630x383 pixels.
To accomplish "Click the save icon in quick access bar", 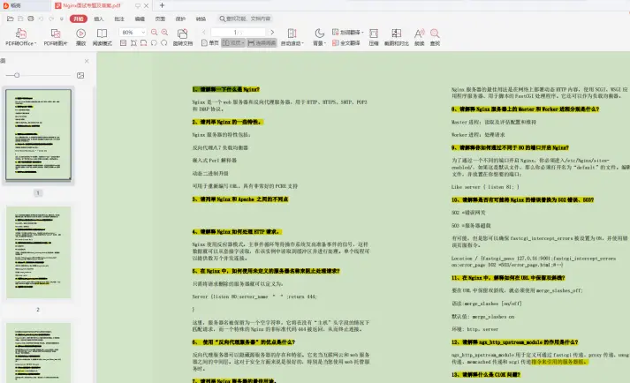I will (20, 19).
